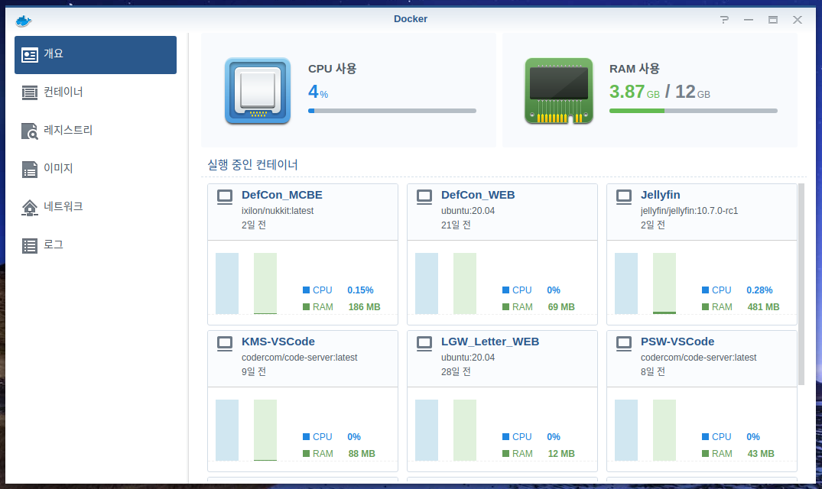Click the 레지스트리 search-document icon
This screenshot has height=489, width=822.
[x=29, y=131]
